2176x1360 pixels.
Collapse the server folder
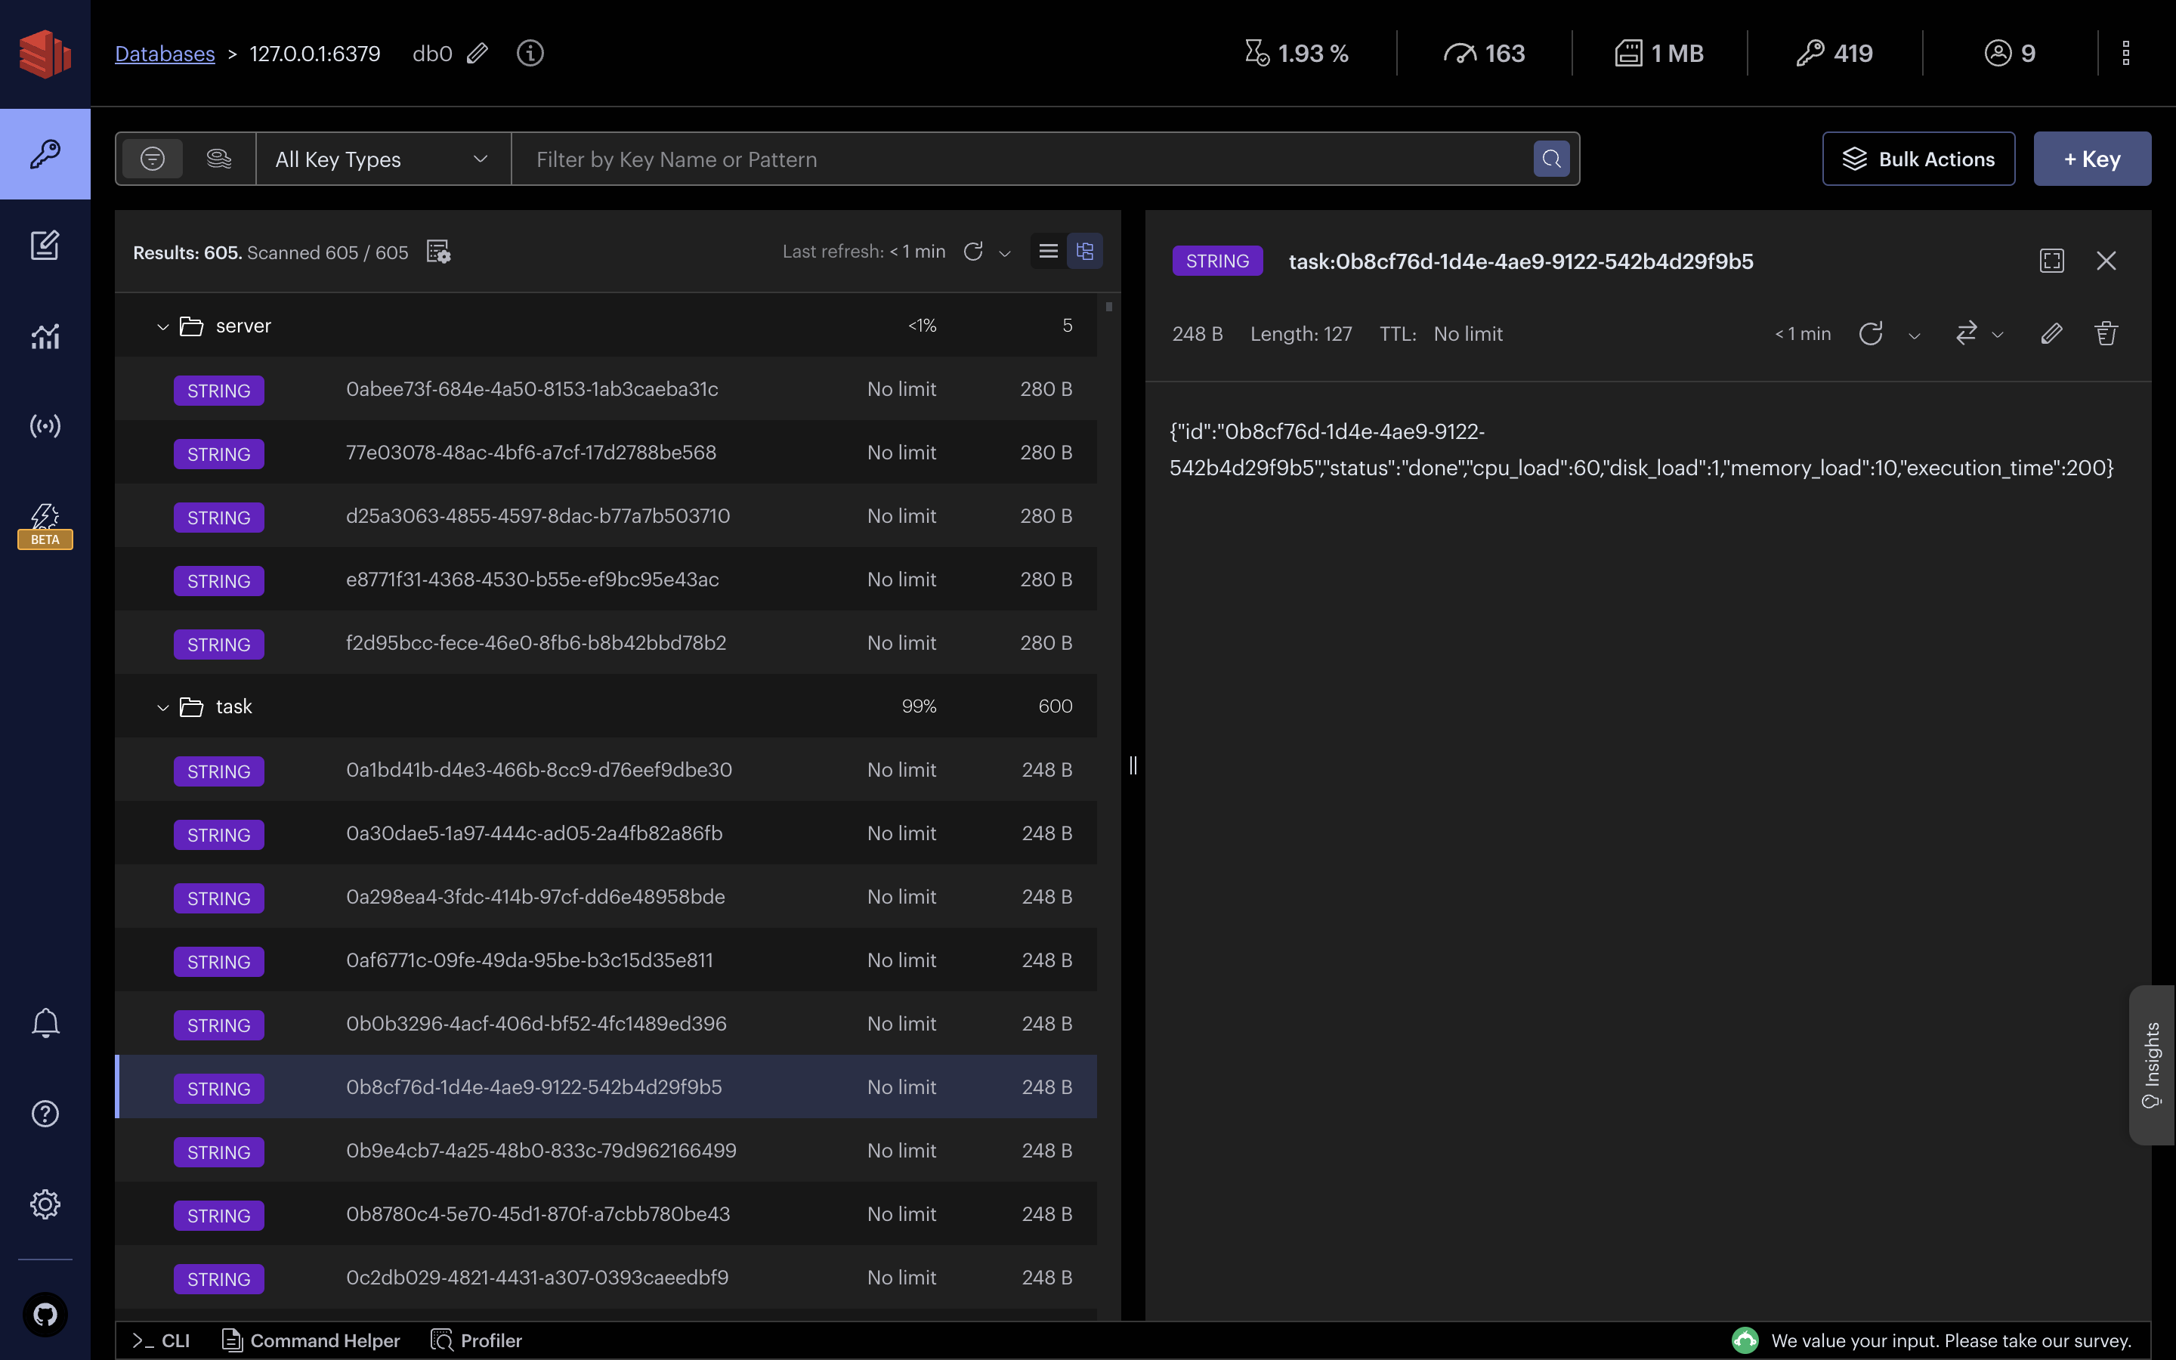162,326
